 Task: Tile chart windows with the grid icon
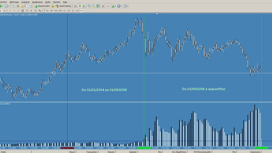click(x=98, y=6)
